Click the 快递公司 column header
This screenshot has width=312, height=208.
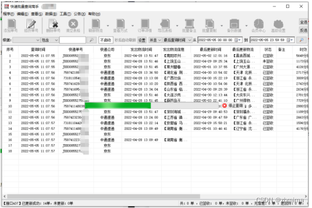click(107, 50)
